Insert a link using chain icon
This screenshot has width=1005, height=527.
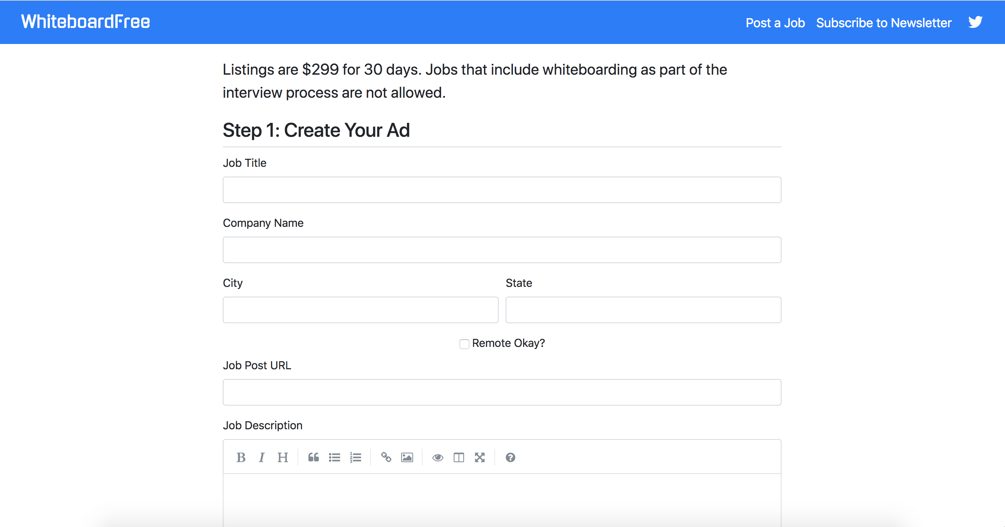(386, 457)
